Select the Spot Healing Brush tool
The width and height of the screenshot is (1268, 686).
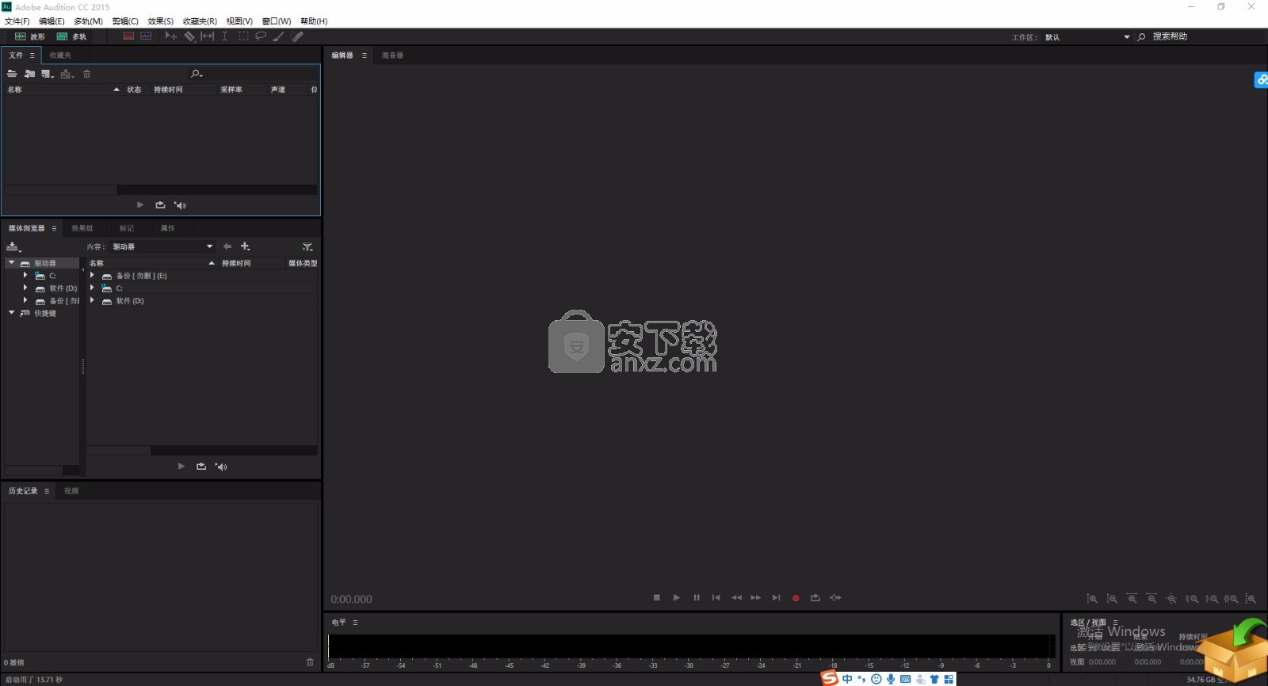coord(297,36)
